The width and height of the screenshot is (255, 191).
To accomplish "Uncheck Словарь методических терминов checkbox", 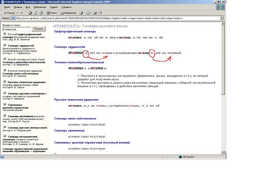I will point(5,136).
